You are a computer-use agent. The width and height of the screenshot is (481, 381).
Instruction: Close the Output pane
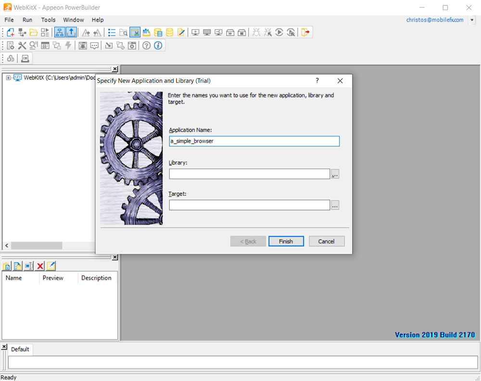4,347
